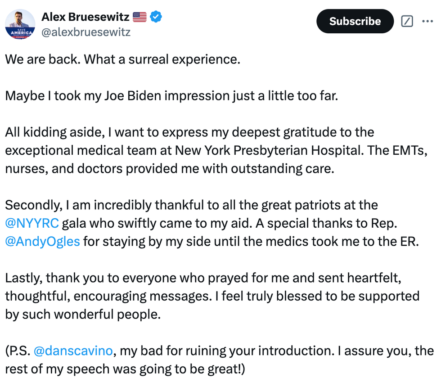Viewport: 441px width, 387px height.
Task: Select the "All kidding aside" paragraph
Action: click(x=189, y=132)
